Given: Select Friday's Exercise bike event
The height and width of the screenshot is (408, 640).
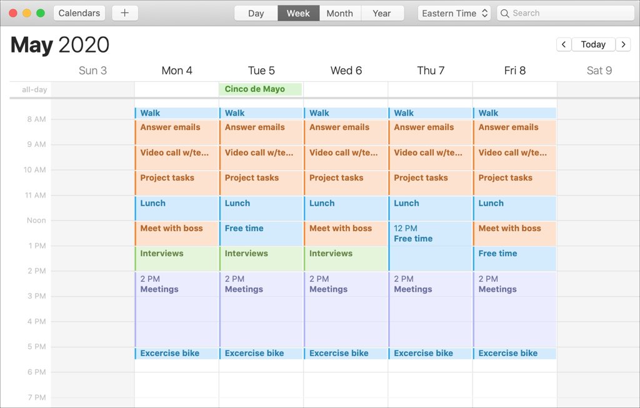Looking at the screenshot, I should tap(514, 354).
